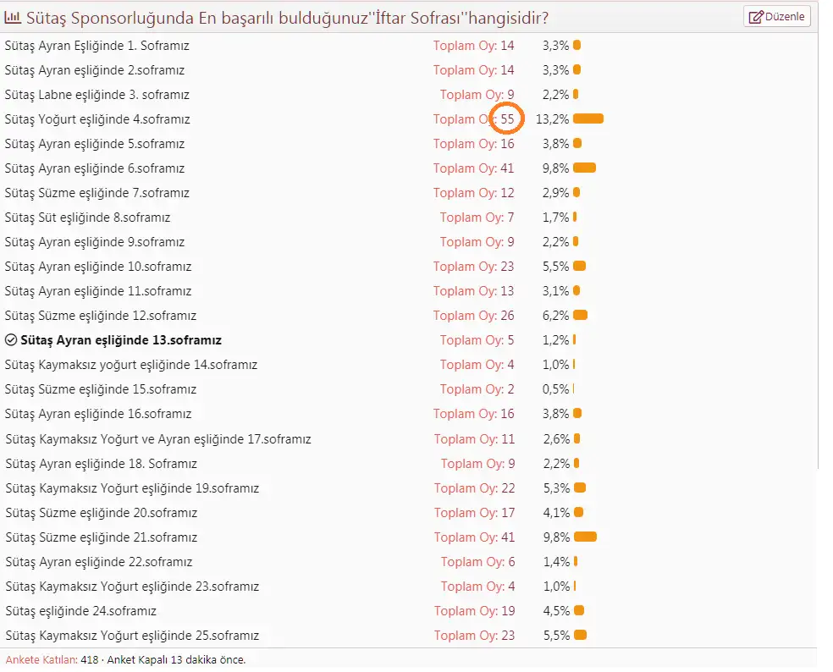Click Toplam Oy: 17 for 20.soframız
833x672 pixels.
coord(474,513)
